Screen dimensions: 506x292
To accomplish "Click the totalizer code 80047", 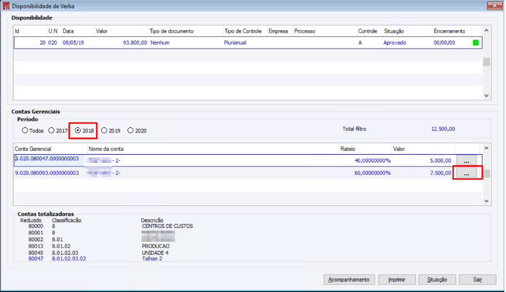I will click(x=36, y=259).
